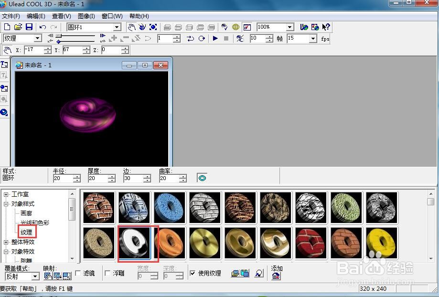Viewport: 439px width, 297px height.
Task: Click the context help arrow-question icon
Action: coord(326,27)
